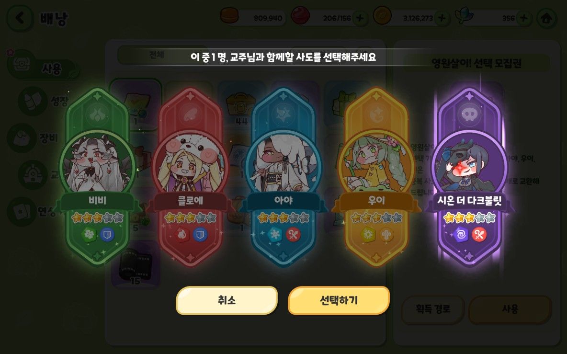The image size is (567, 354).
Task: Click 비비's green flower attribute icon
Action: click(89, 235)
